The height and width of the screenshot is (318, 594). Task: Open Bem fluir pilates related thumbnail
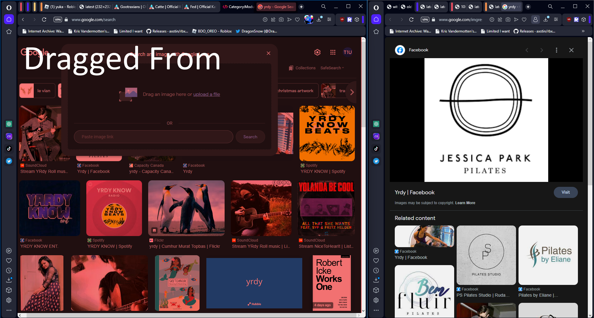tap(424, 291)
